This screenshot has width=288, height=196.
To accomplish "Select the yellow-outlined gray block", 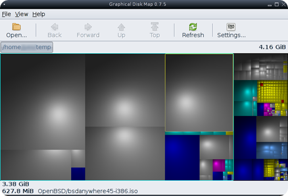I will pos(199,92).
